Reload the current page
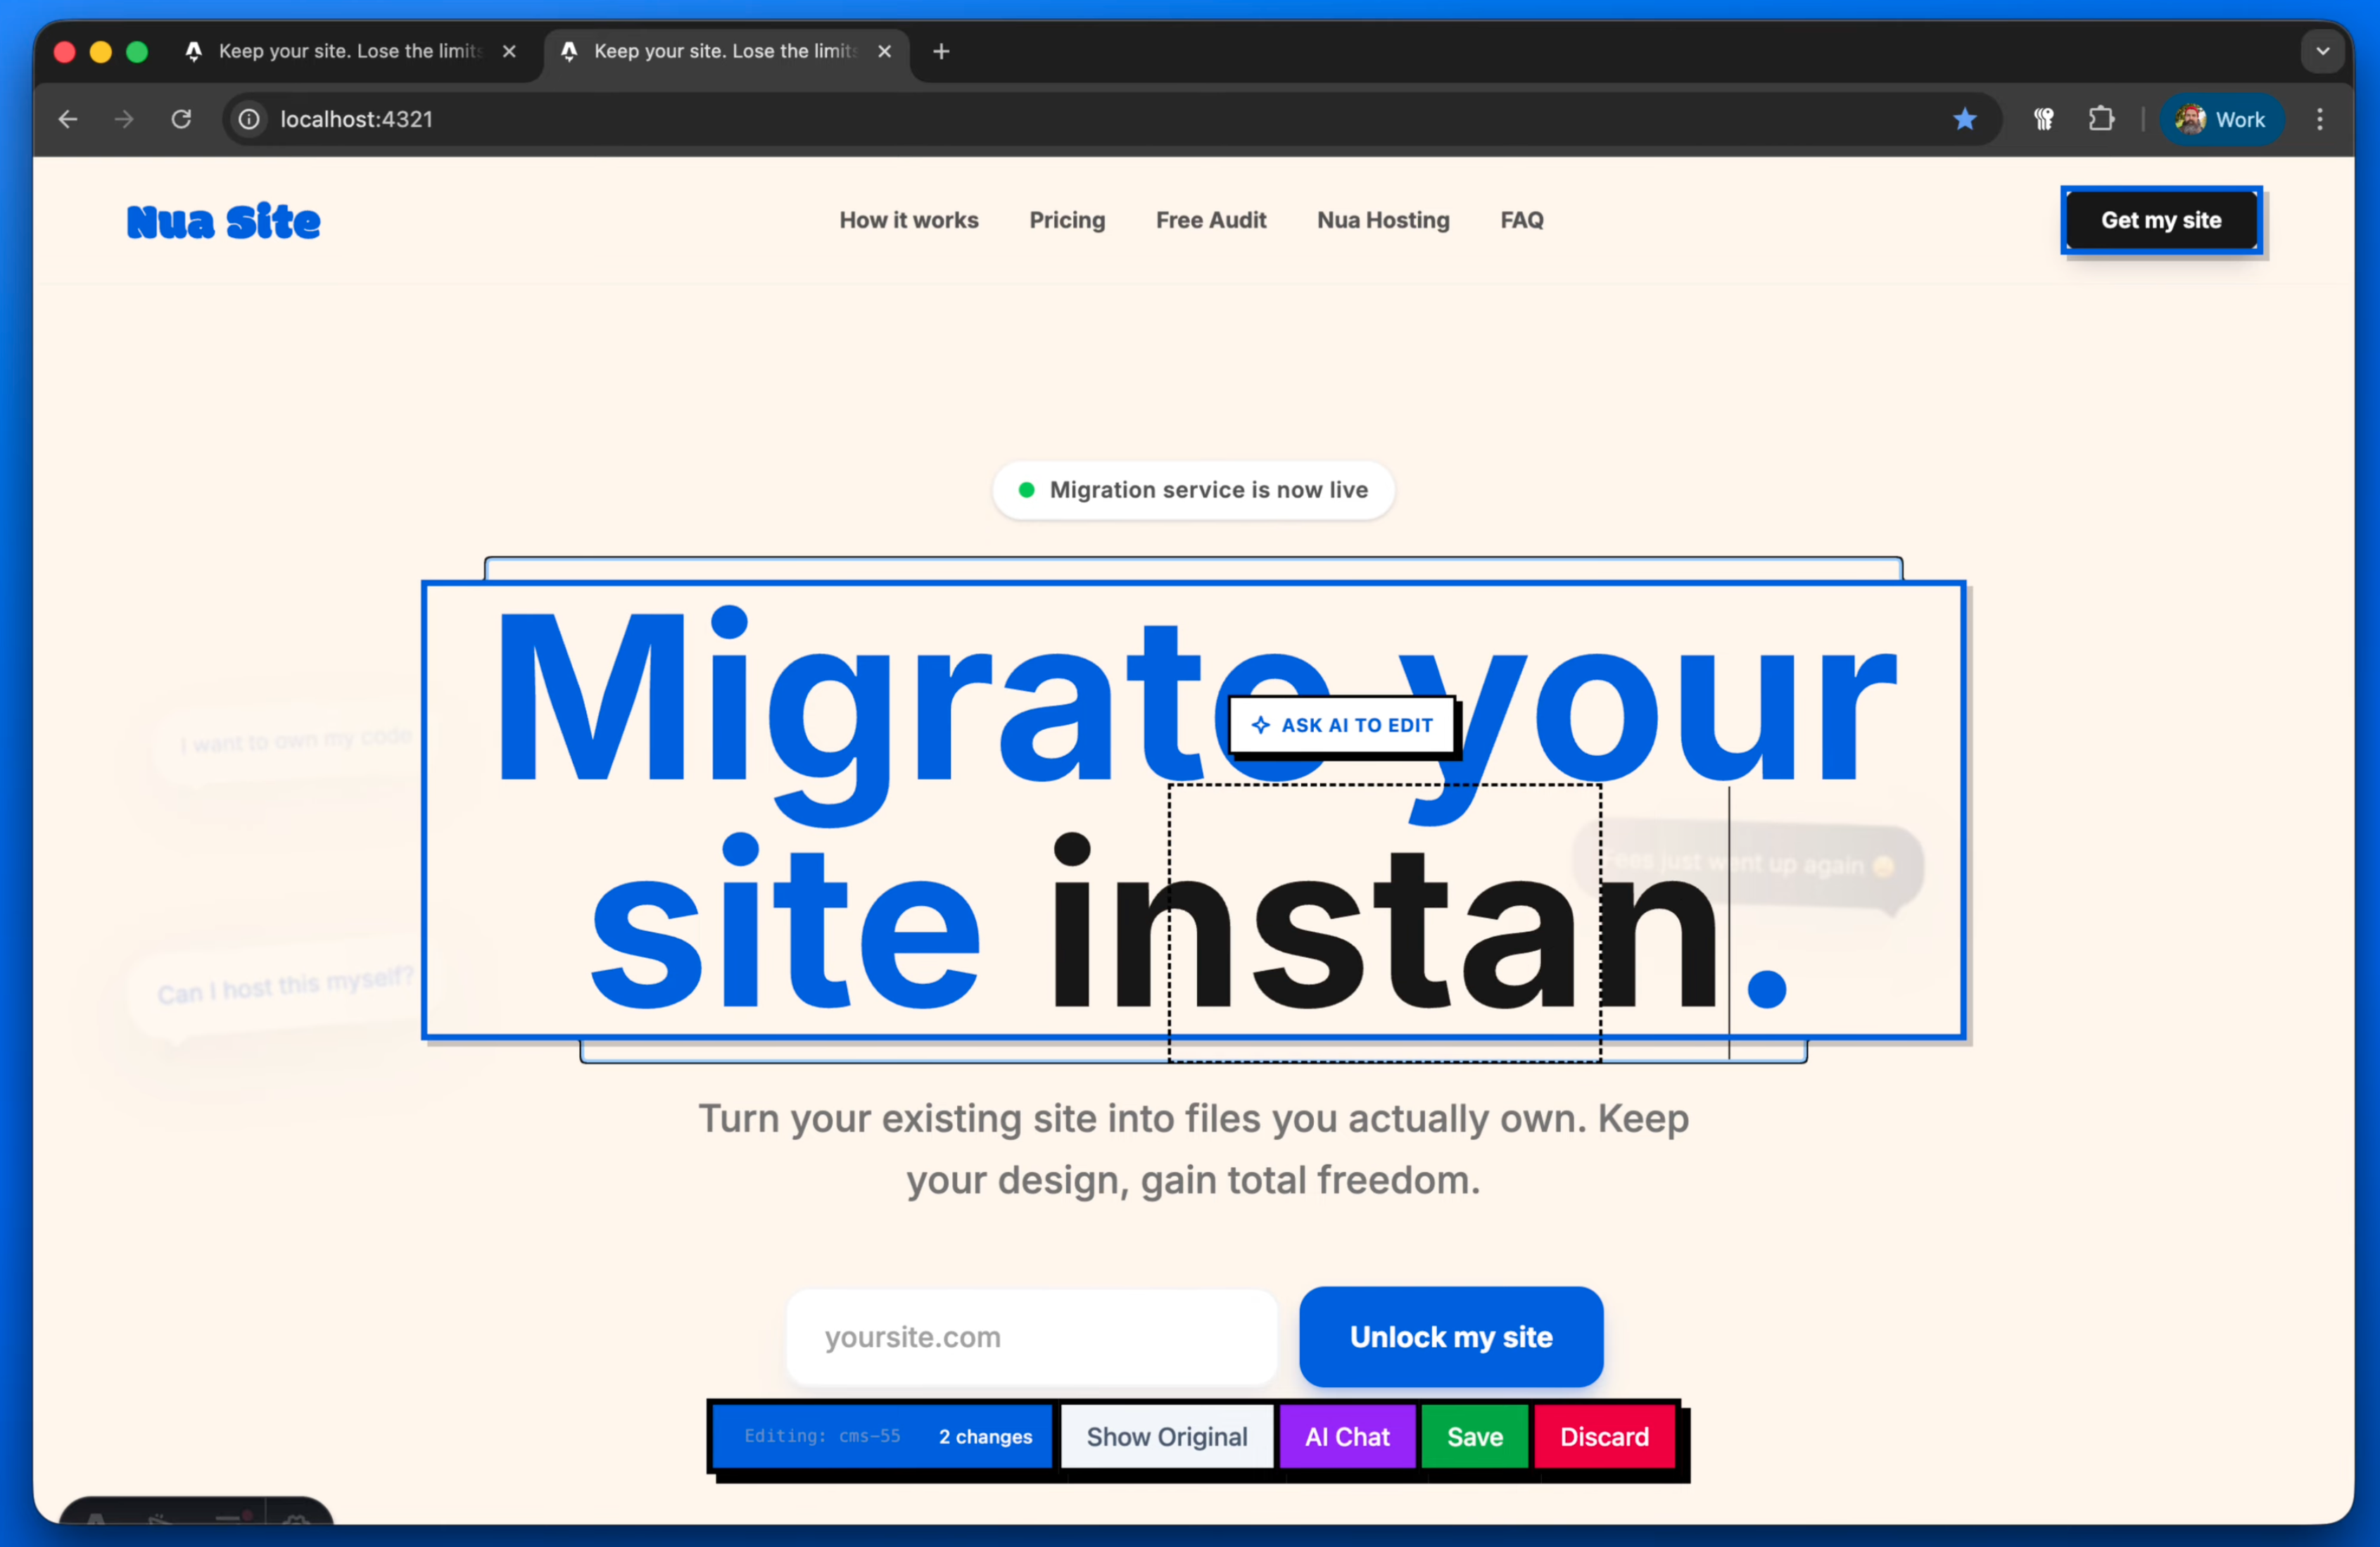This screenshot has width=2380, height=1547. (x=182, y=119)
